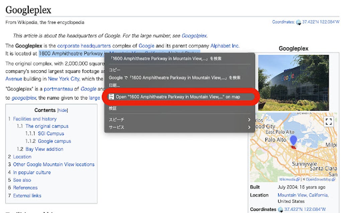The height and width of the screenshot is (213, 341).
Task: Click the Sunnyvale label on the map
Action: coord(304,164)
